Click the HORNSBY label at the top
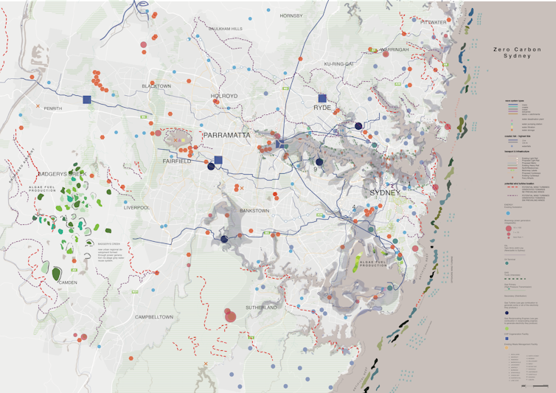Image resolution: width=556 pixels, height=393 pixels. pos(291,15)
